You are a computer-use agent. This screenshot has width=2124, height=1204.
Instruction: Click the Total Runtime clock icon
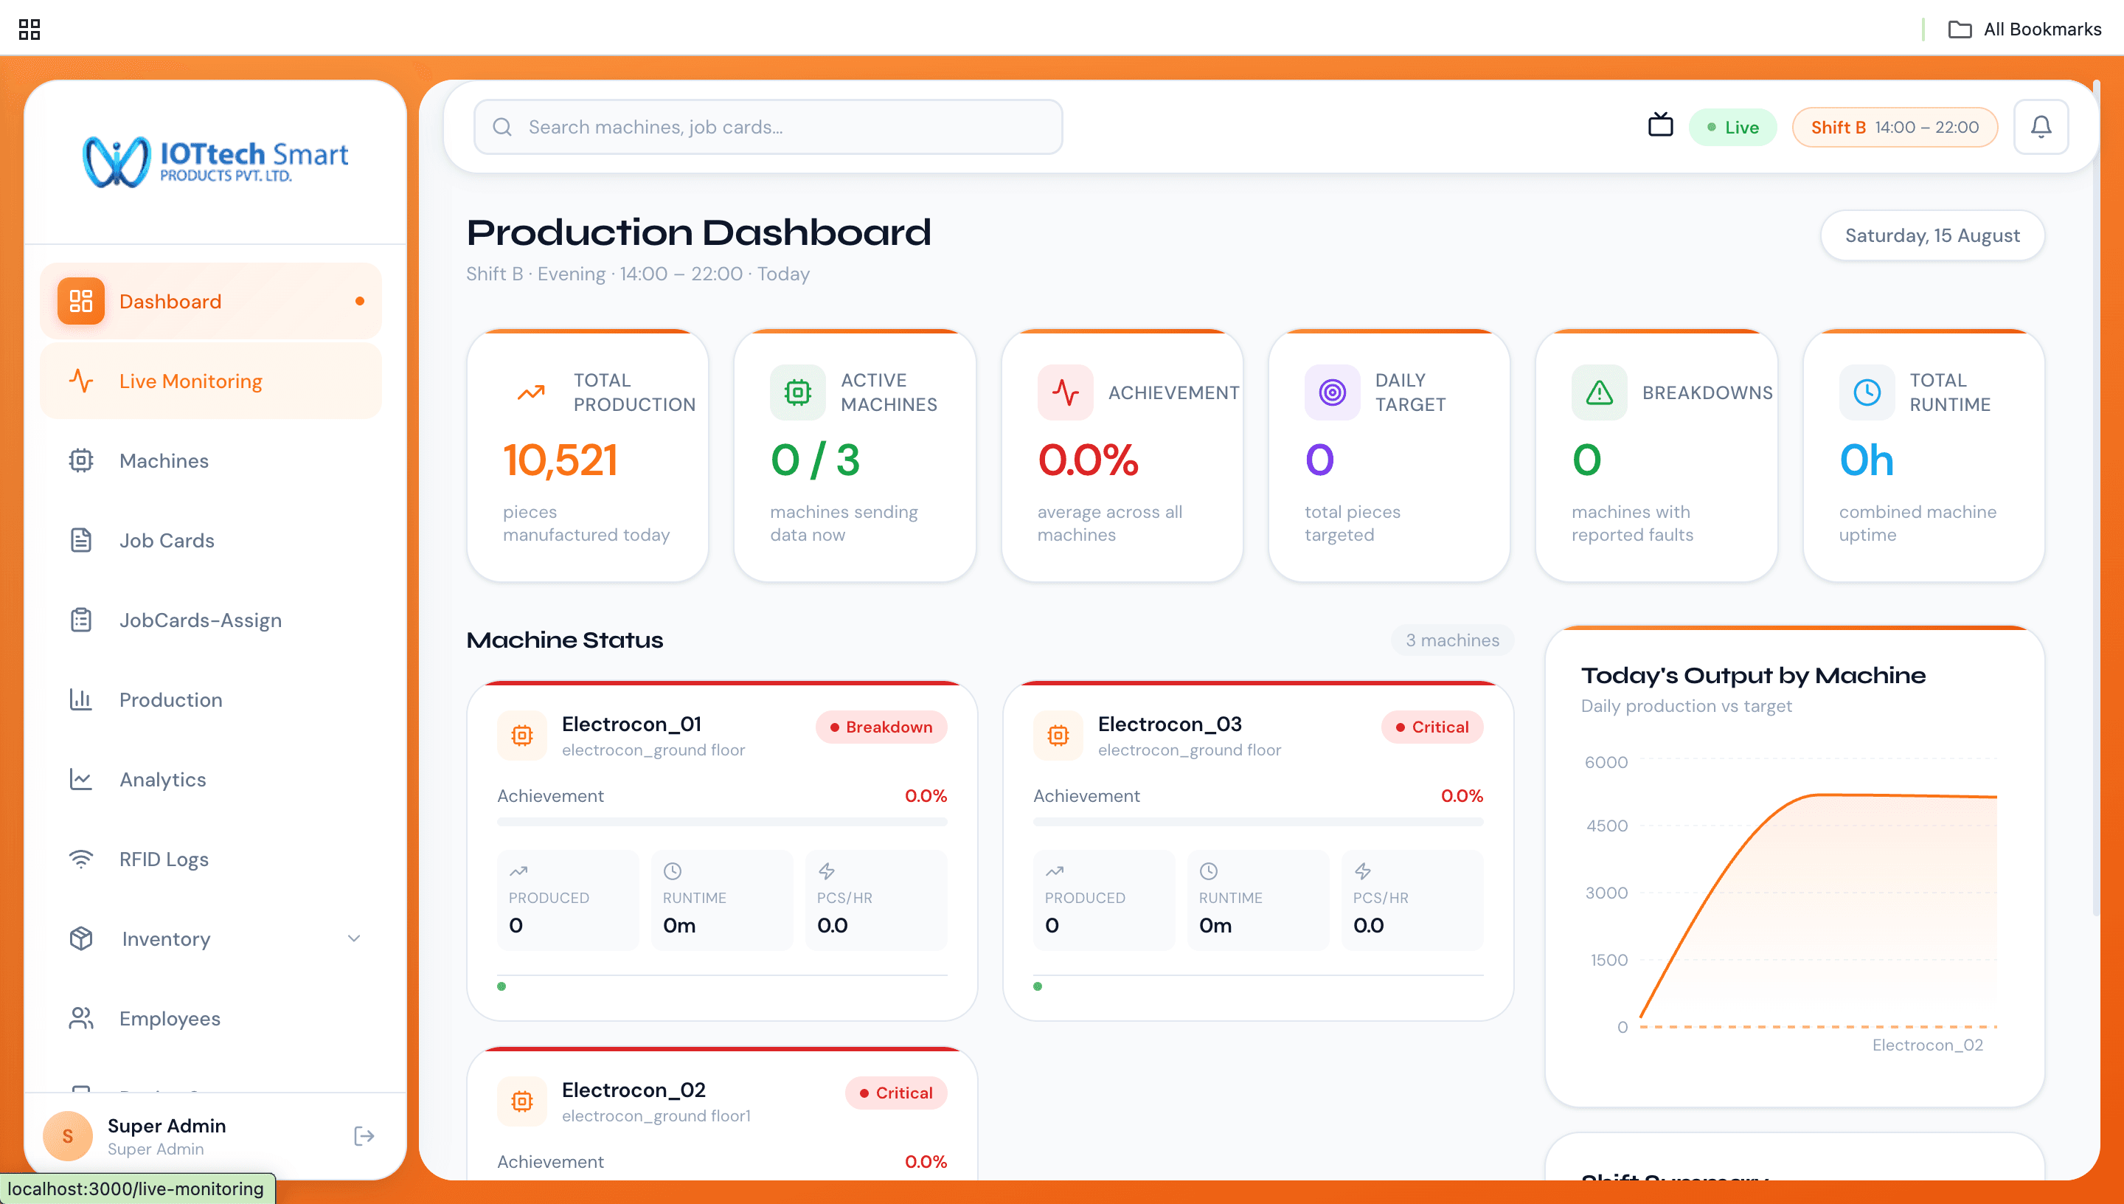pos(1867,392)
